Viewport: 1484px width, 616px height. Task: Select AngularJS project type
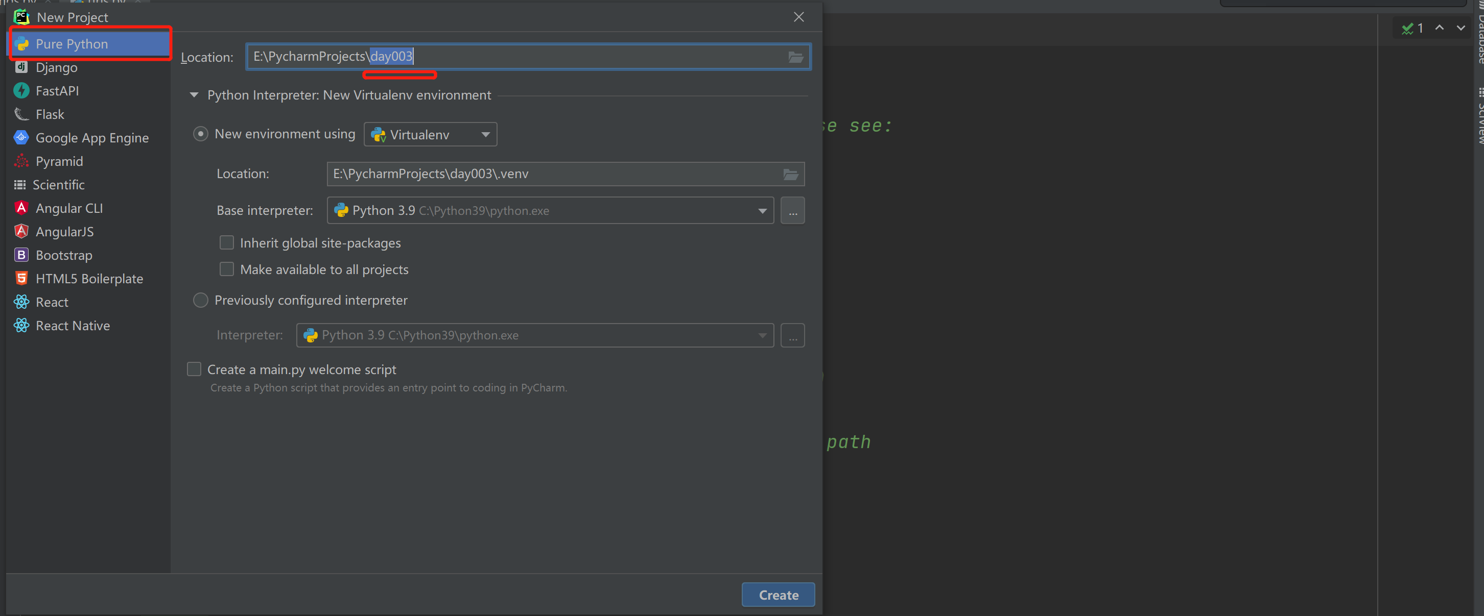tap(89, 232)
